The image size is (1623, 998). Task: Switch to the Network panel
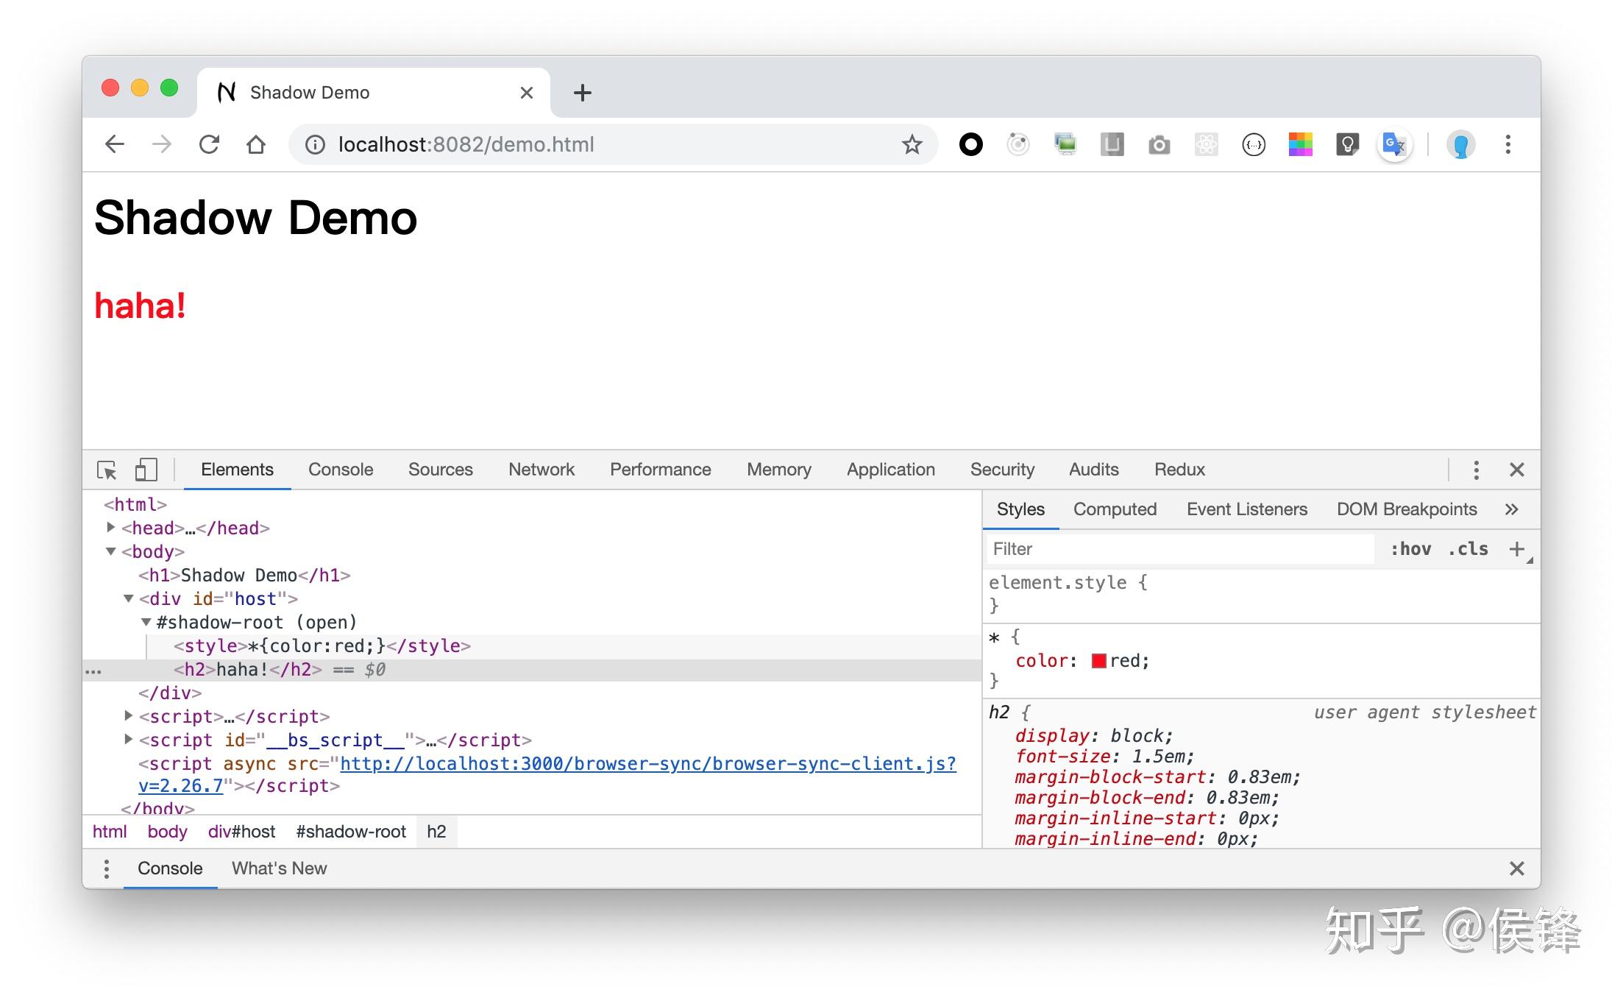click(541, 469)
